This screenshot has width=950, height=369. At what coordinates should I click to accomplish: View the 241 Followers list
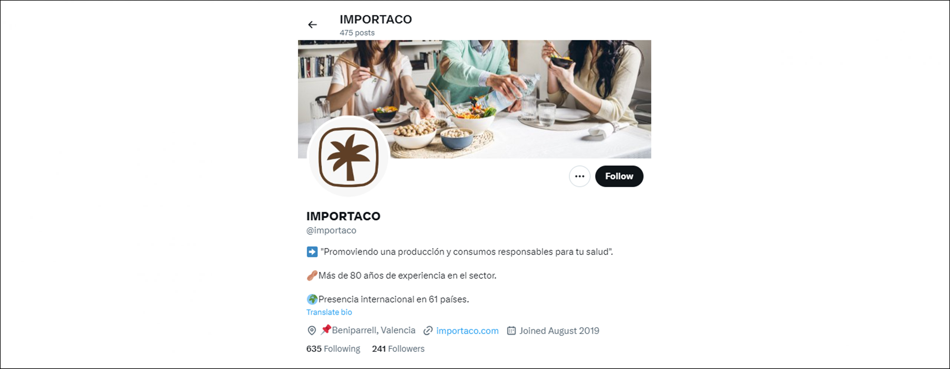tap(398, 349)
